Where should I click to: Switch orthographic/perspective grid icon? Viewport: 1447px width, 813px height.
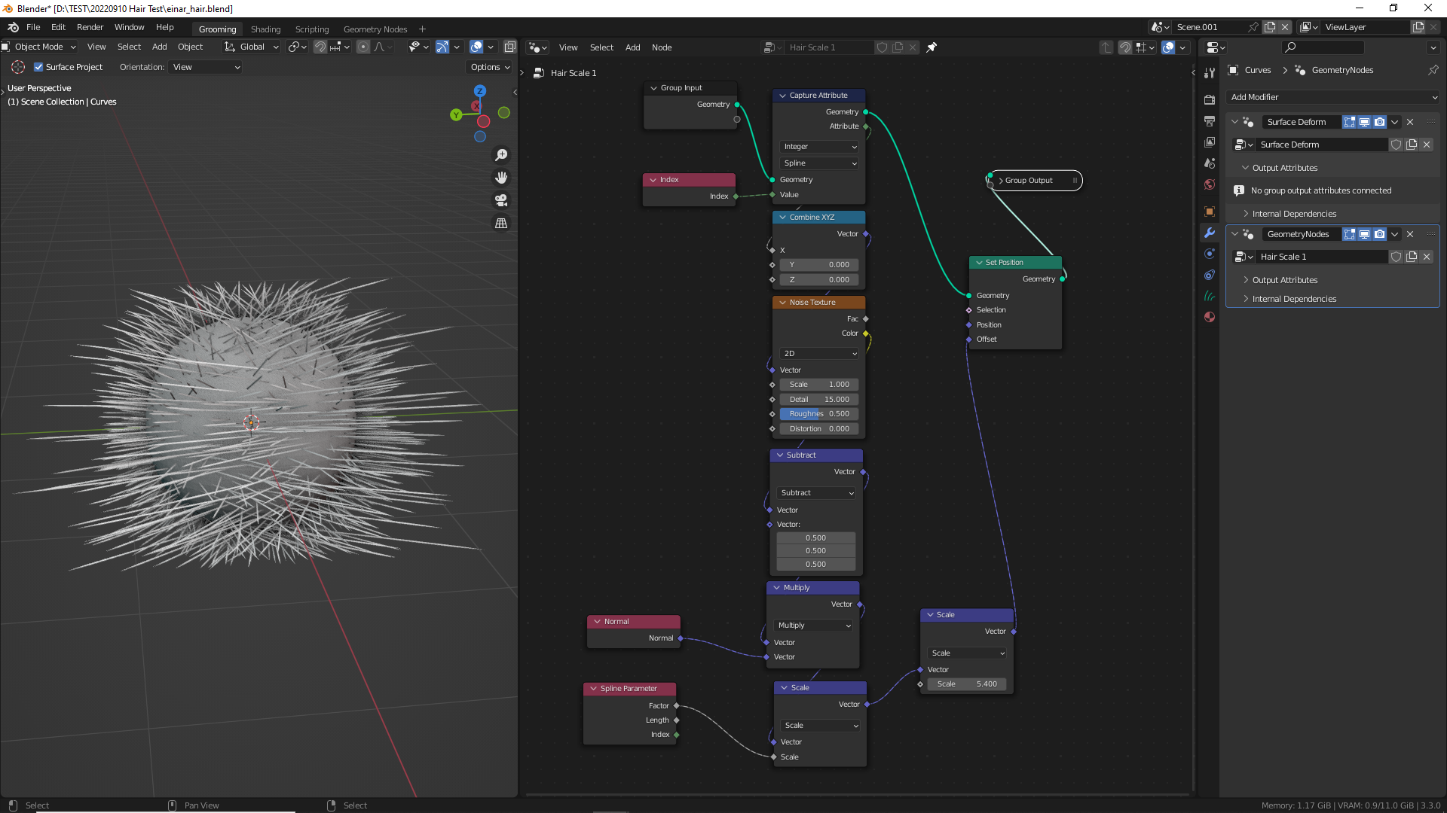501,223
